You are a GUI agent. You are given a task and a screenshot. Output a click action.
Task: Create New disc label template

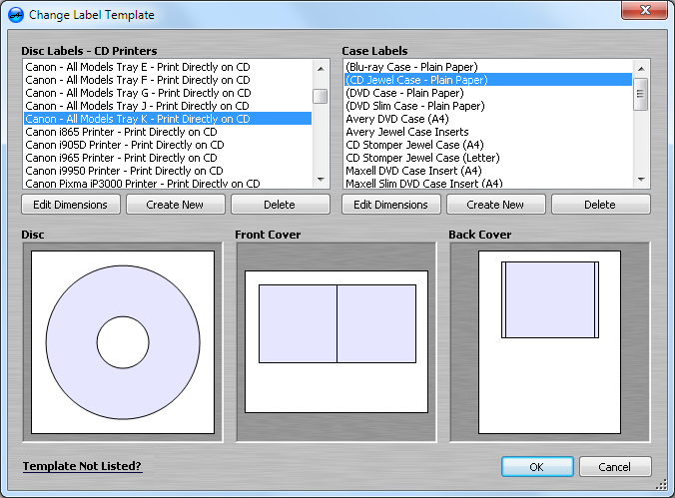(x=175, y=205)
